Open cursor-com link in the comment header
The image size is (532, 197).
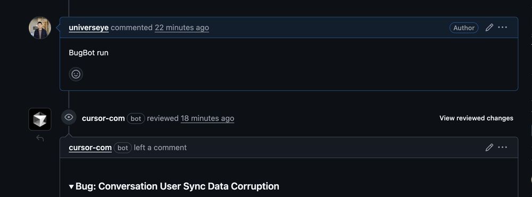pyautogui.click(x=90, y=148)
